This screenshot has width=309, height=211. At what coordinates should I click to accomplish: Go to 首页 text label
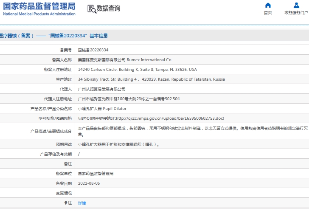click(x=267, y=13)
